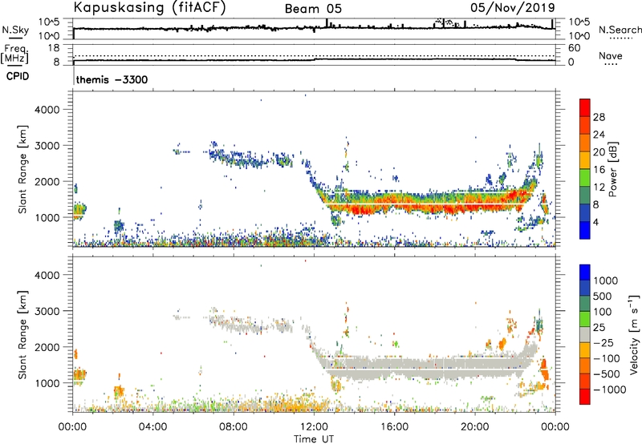
Task: Click the 'Slant Range [km]' label of power panel
Action: tap(22, 169)
